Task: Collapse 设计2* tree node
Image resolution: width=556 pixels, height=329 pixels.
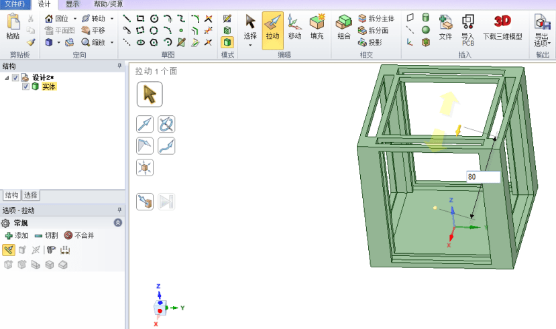Action: (x=7, y=78)
